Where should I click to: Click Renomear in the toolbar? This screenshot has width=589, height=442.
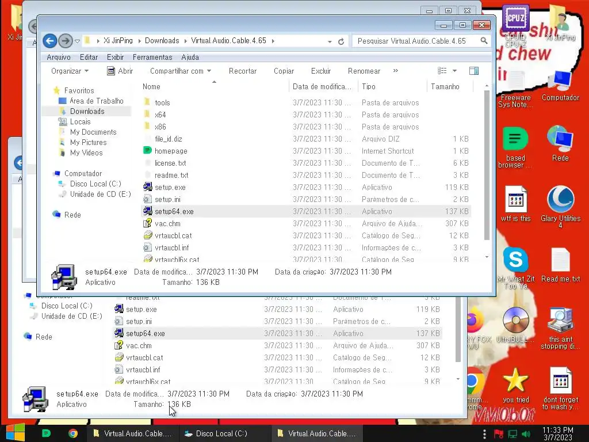364,71
